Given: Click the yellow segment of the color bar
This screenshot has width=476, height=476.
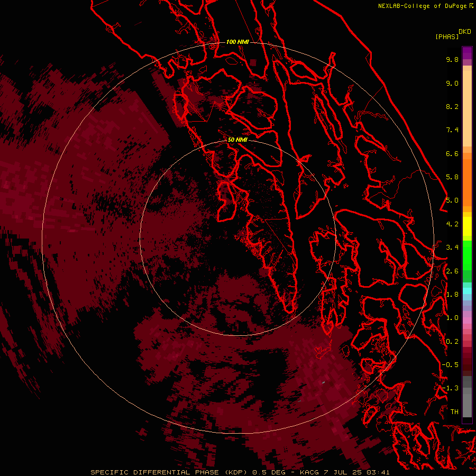Looking at the screenshot, I should click(467, 226).
